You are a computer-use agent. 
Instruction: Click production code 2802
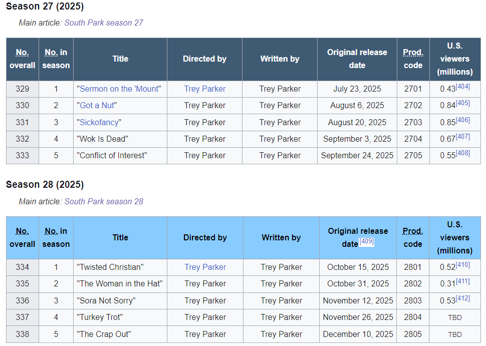(x=413, y=284)
